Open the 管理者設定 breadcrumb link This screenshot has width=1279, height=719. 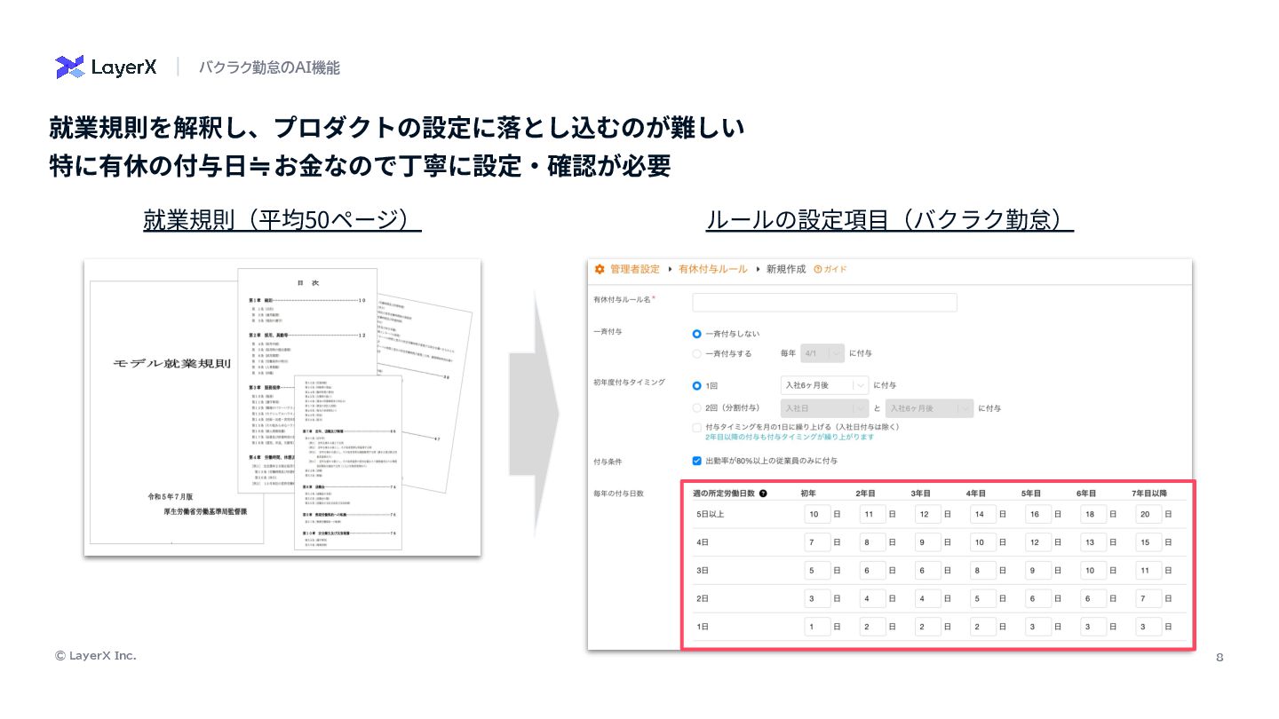(635, 269)
